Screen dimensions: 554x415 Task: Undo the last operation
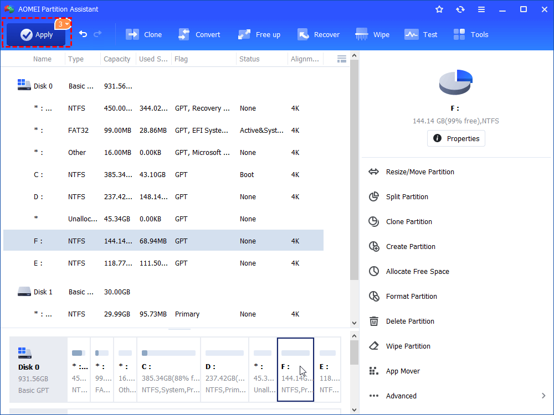tap(83, 34)
